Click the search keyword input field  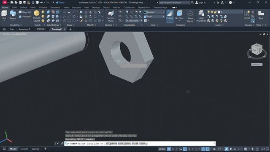[174, 3]
